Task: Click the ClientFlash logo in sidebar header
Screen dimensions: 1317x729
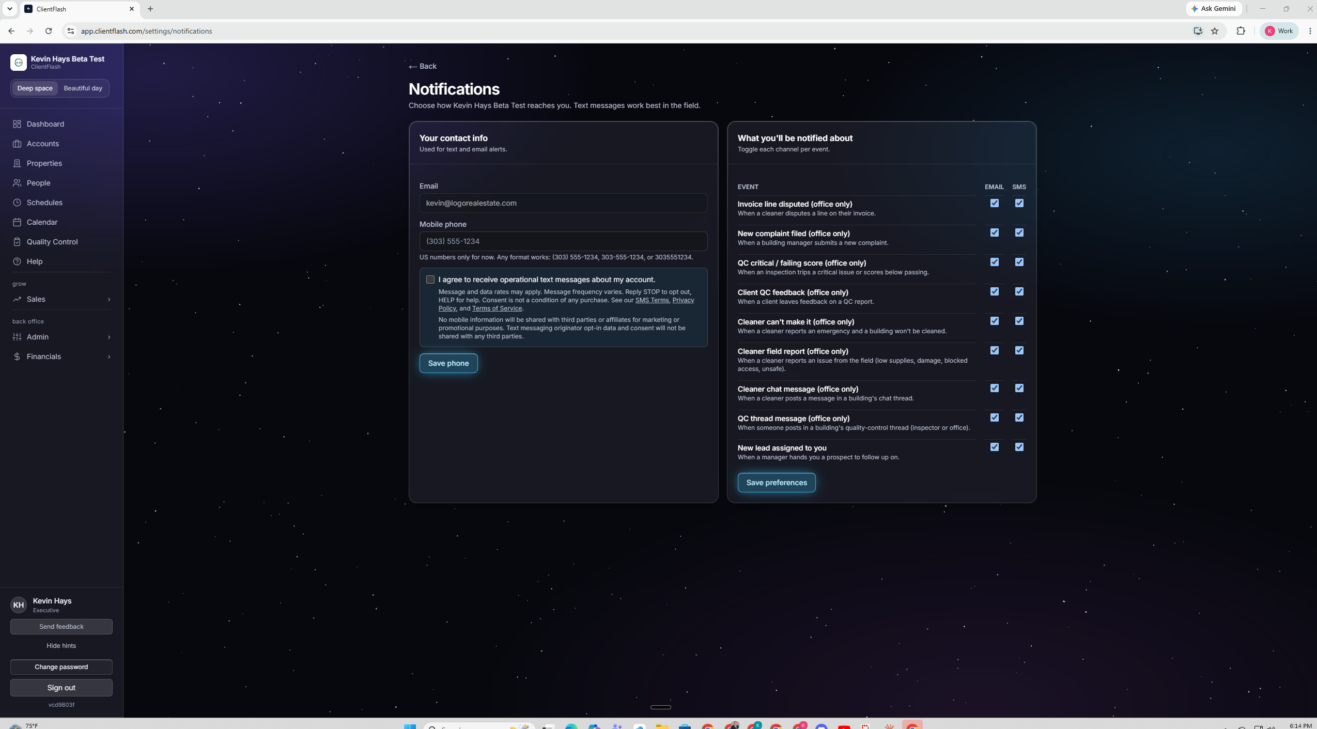Action: click(x=19, y=63)
